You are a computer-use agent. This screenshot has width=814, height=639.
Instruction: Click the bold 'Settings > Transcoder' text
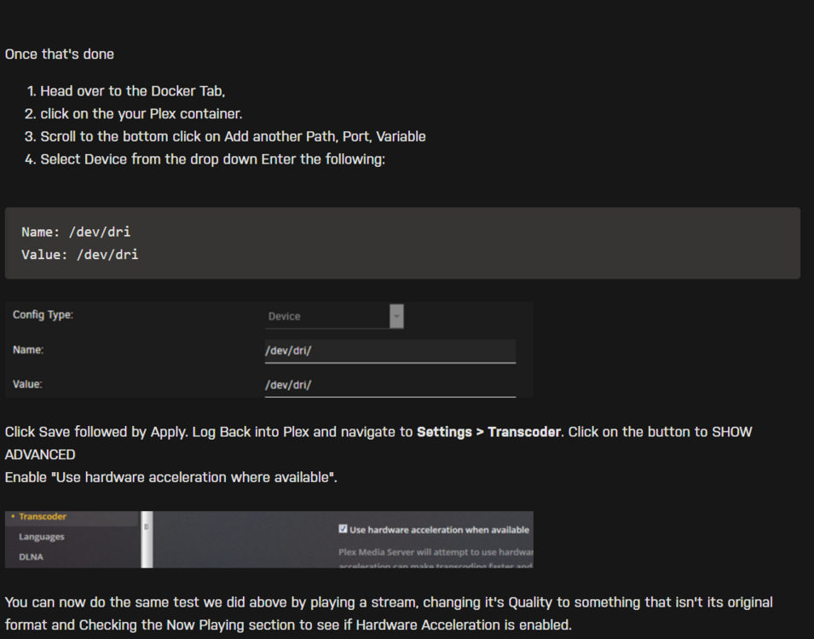488,432
